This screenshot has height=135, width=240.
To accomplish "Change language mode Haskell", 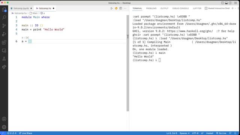I will pos(210,133).
